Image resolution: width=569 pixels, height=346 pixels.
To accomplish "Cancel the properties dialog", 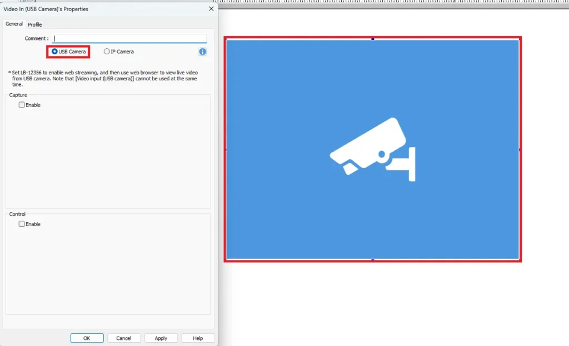I will 123,338.
